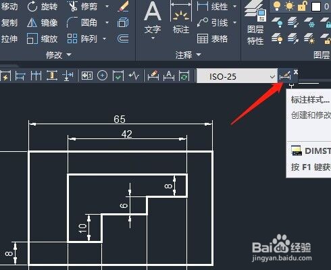The width and height of the screenshot is (331, 270).
Task: Insert a Table (表格)
Action: (212, 38)
